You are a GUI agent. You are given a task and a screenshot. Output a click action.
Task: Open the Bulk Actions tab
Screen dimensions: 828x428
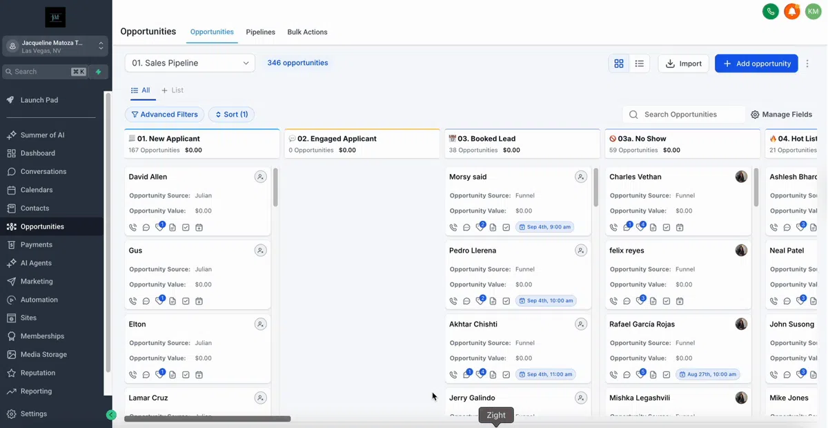308,32
